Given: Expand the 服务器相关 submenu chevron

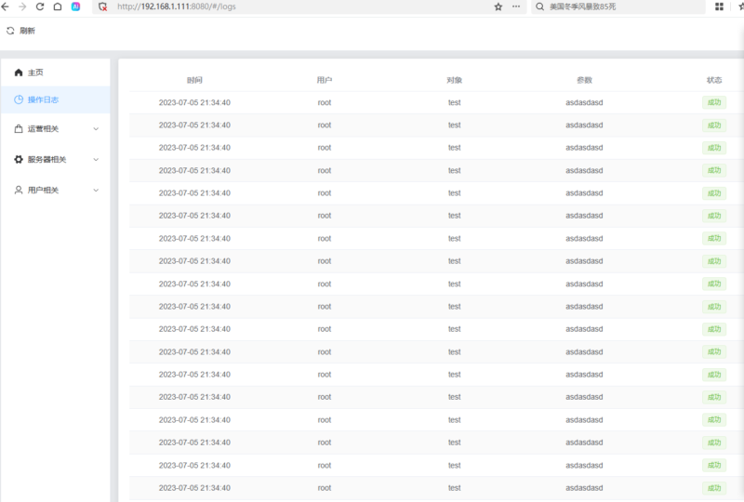Looking at the screenshot, I should pyautogui.click(x=96, y=160).
